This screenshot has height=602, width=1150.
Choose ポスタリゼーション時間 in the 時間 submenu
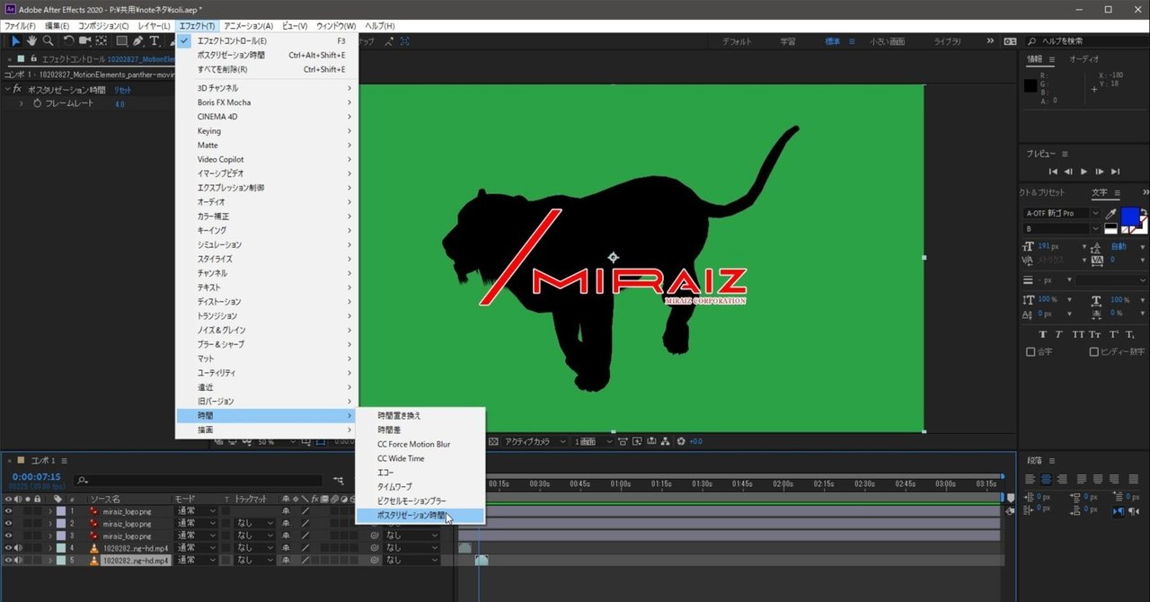(x=420, y=516)
